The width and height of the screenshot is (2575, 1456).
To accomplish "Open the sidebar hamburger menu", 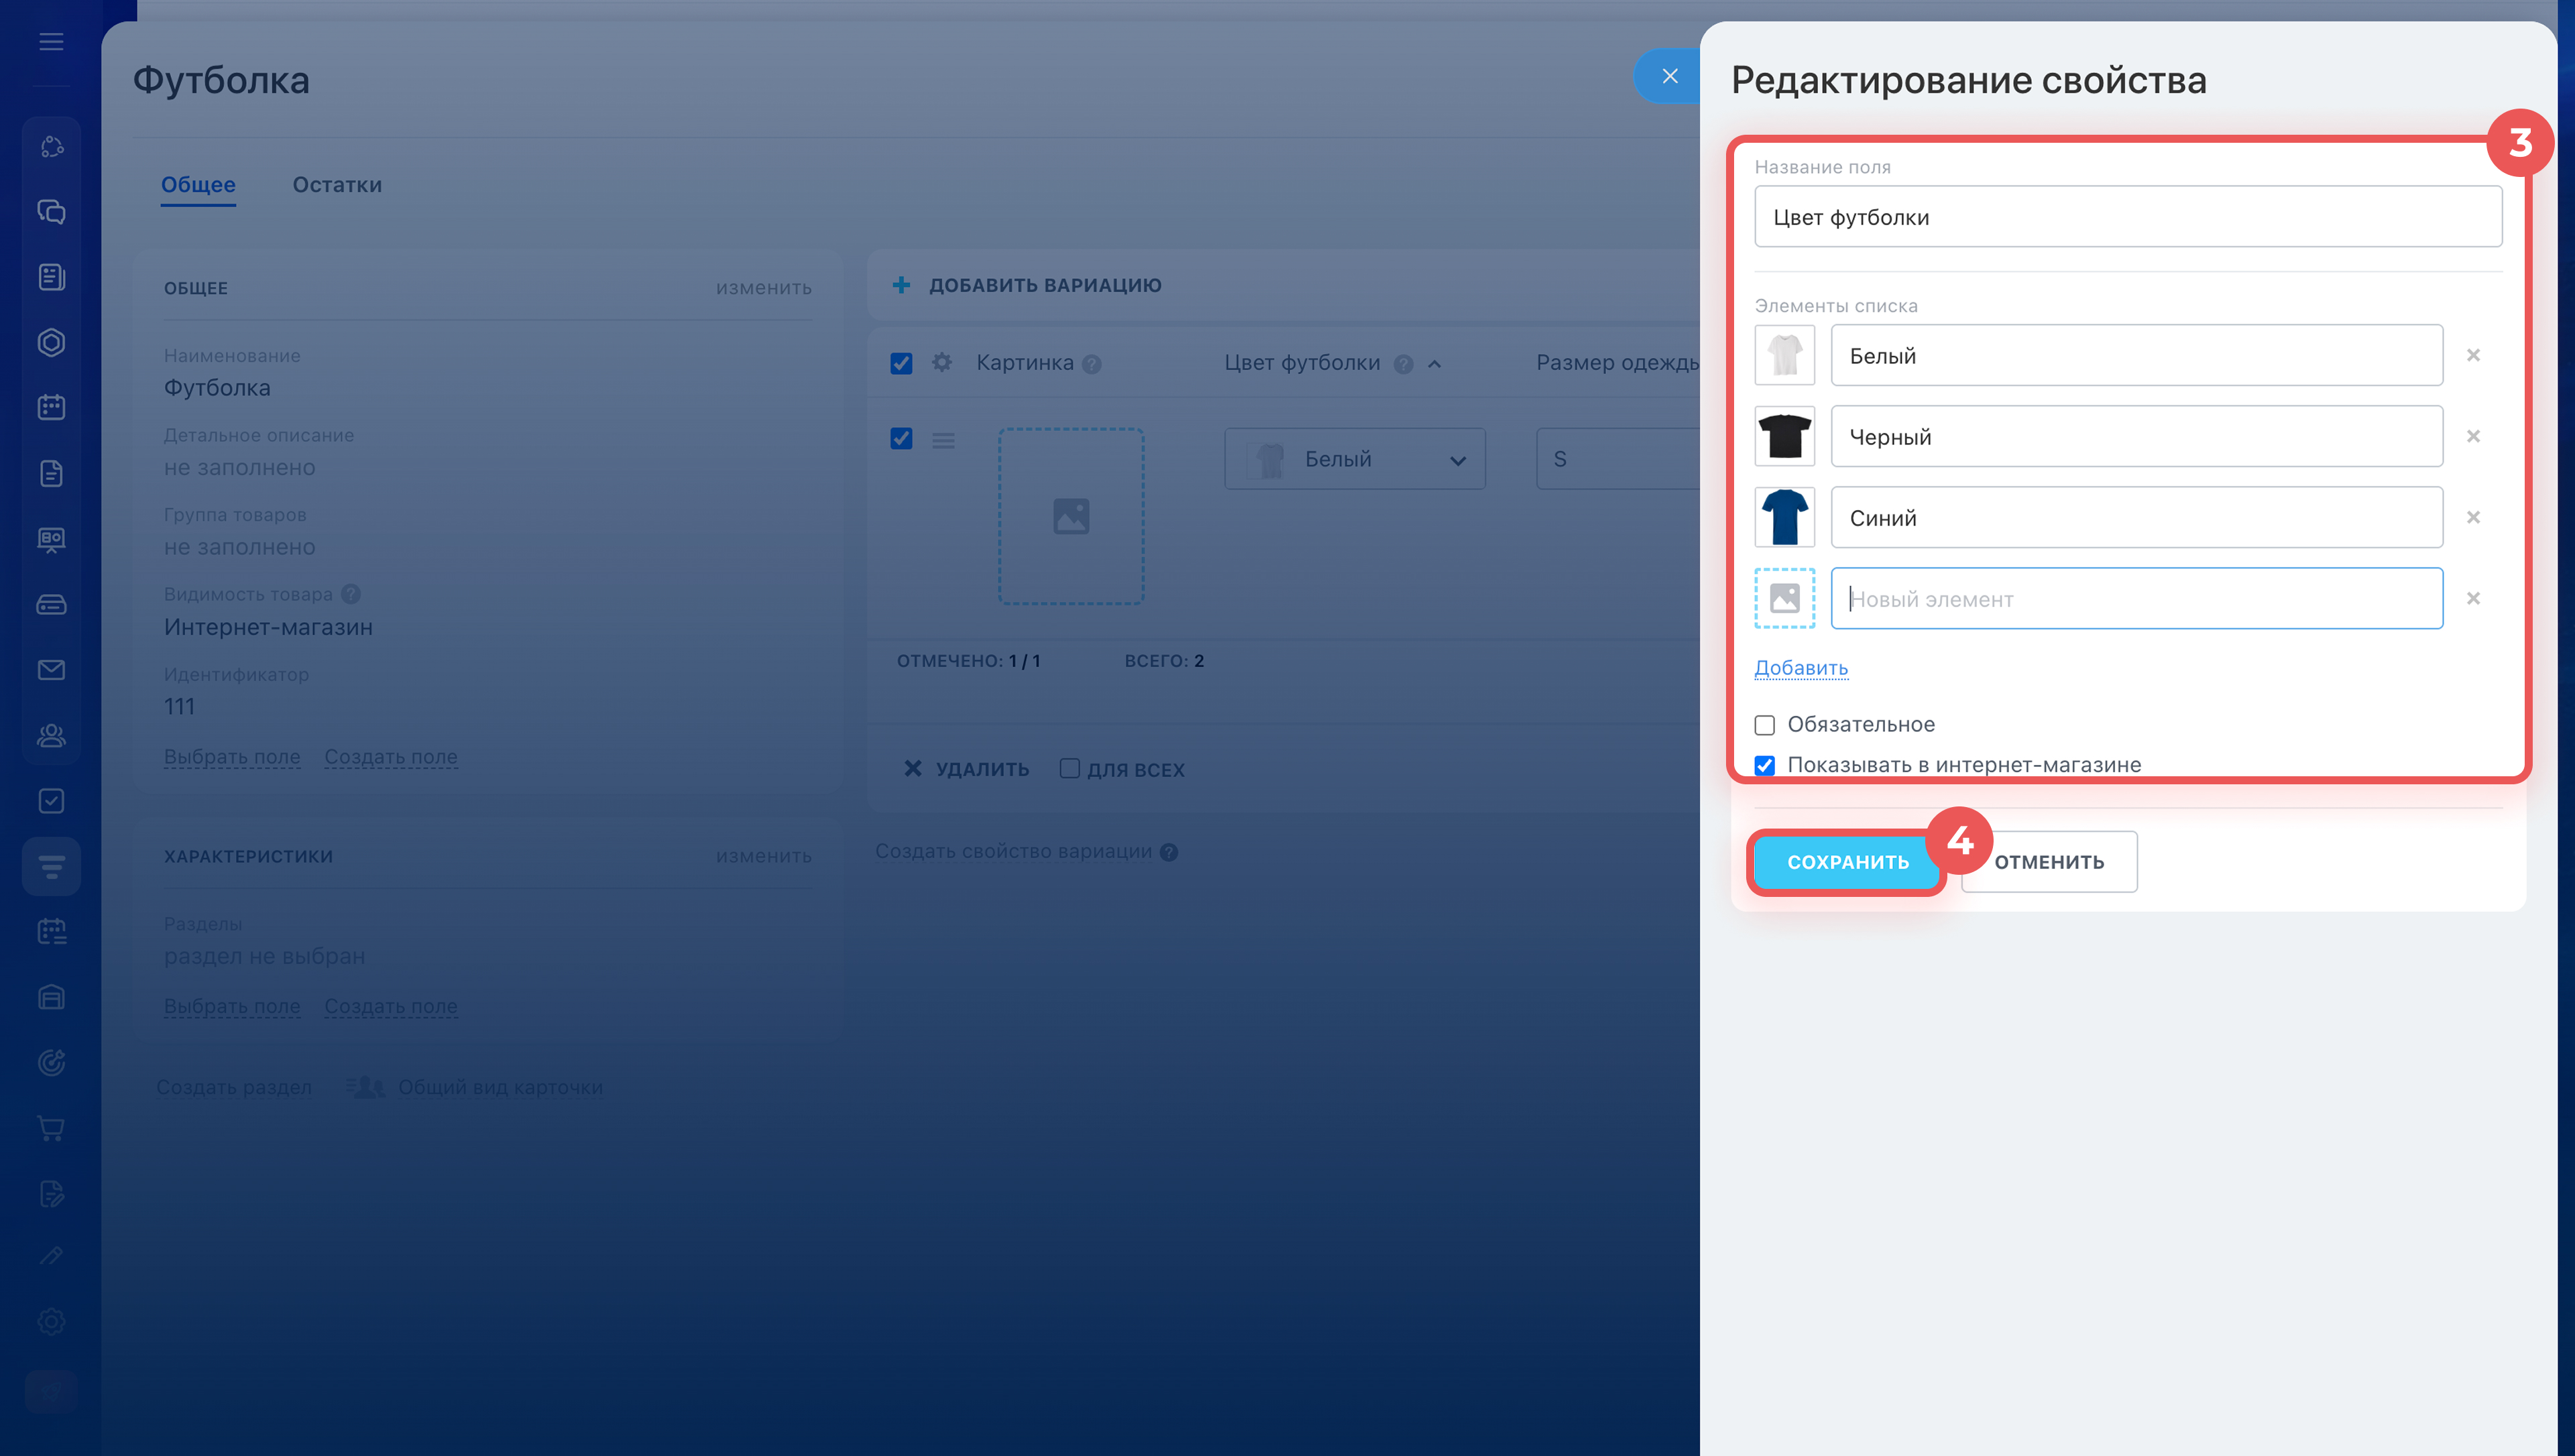I will coord(51,41).
